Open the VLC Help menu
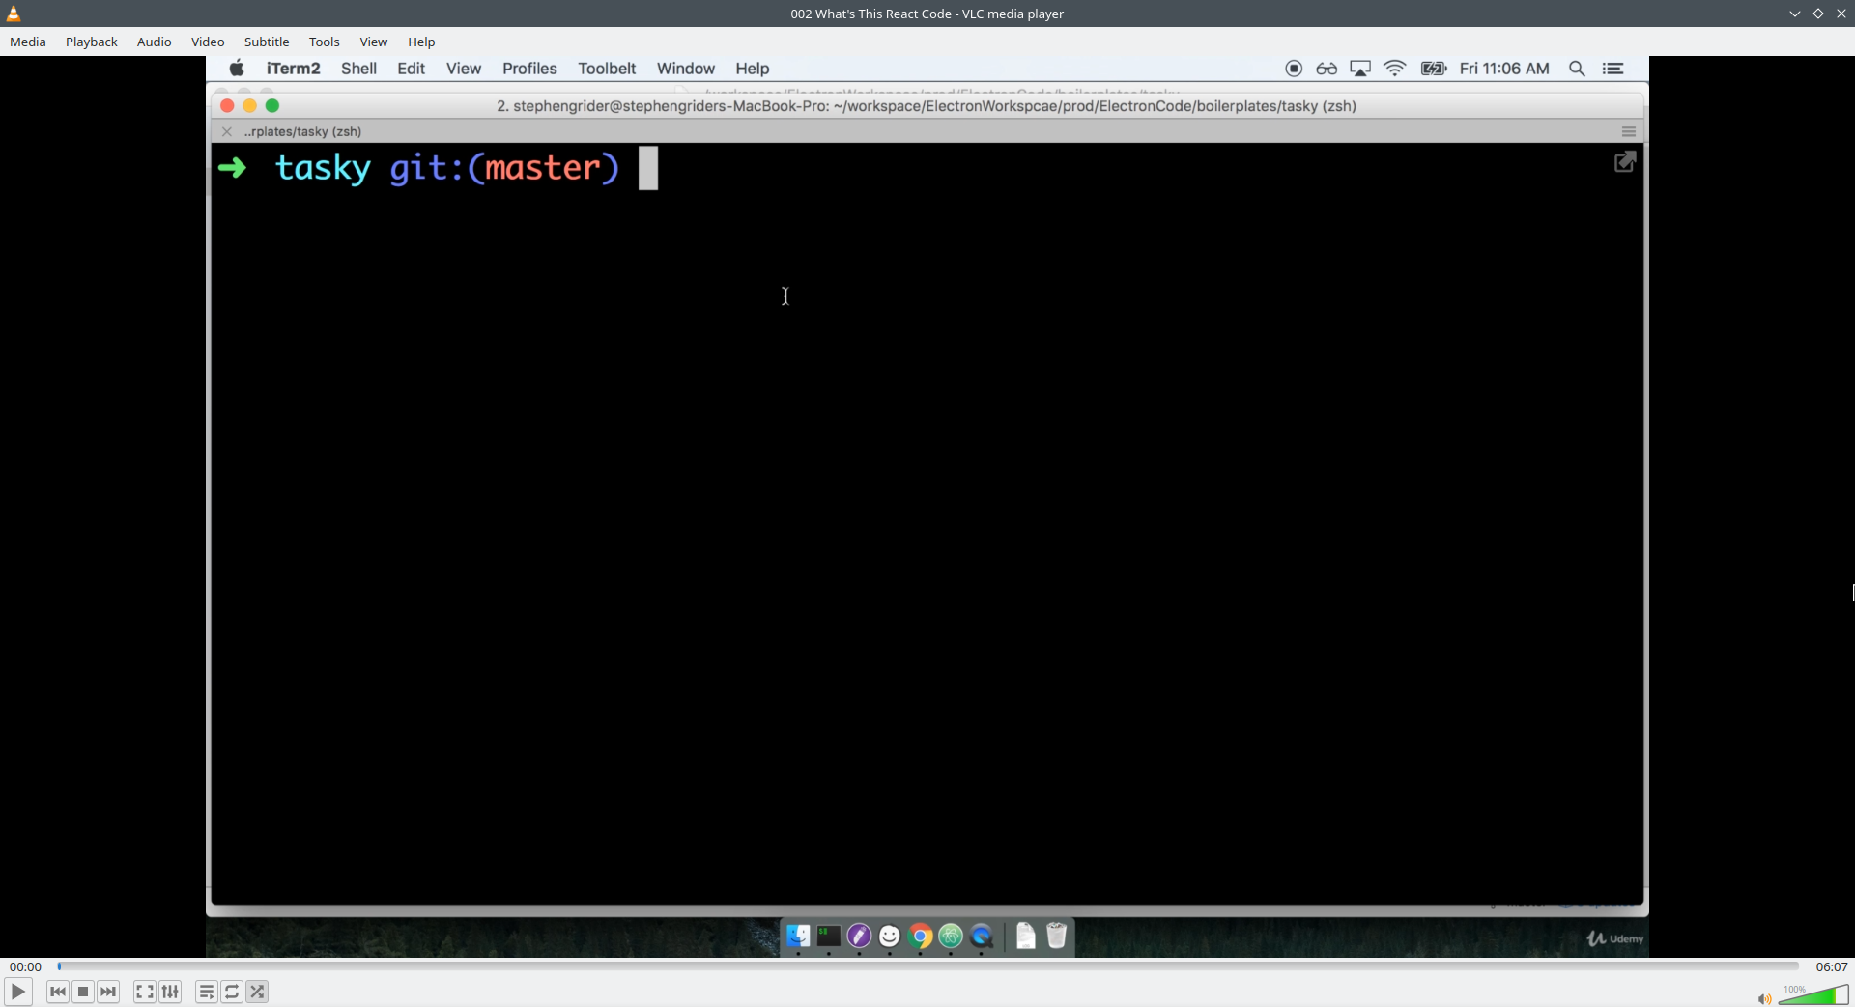Image resolution: width=1855 pixels, height=1007 pixels. tap(421, 42)
